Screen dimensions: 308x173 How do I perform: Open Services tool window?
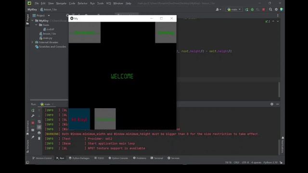pos(173,158)
